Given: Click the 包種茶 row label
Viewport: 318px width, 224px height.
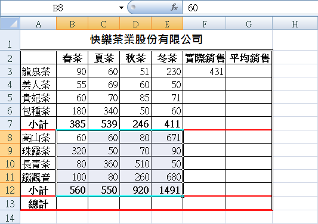Looking at the screenshot, I should (38, 110).
